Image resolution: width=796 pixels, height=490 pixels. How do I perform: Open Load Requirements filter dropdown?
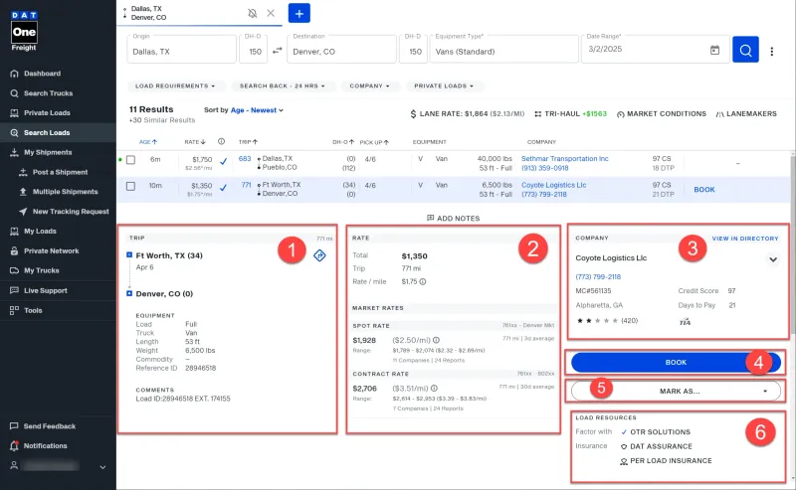(x=175, y=86)
